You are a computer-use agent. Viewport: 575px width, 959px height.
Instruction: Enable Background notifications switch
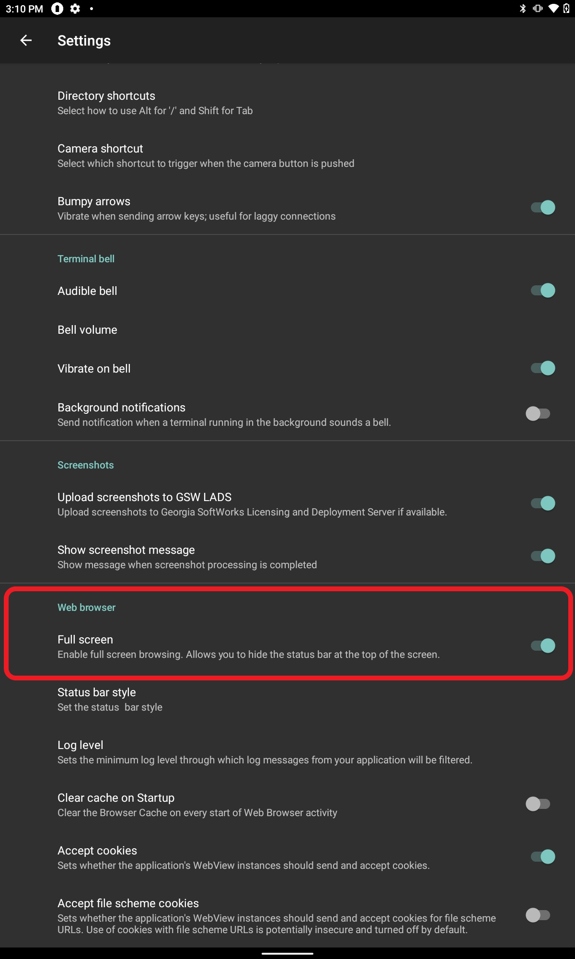538,413
